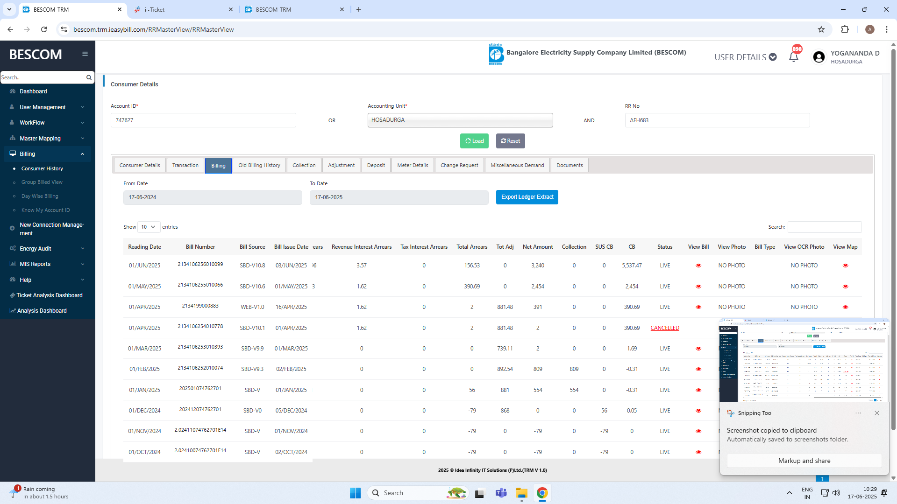Click the table Search input box
Screen dimensions: 897x504
[825, 227]
